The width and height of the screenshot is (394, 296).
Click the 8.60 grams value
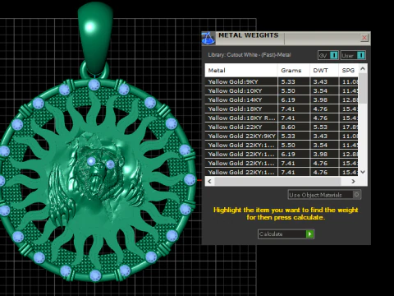coord(288,127)
